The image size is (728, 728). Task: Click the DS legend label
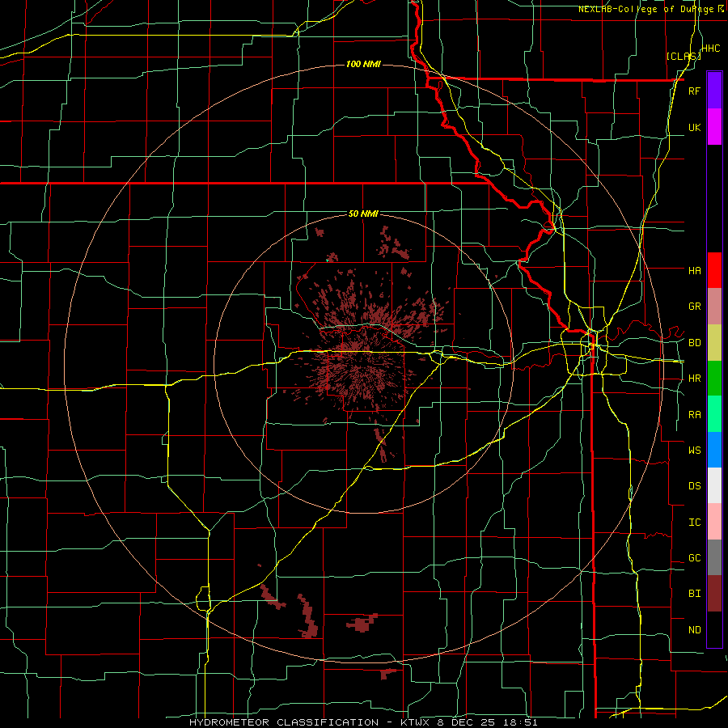694,486
